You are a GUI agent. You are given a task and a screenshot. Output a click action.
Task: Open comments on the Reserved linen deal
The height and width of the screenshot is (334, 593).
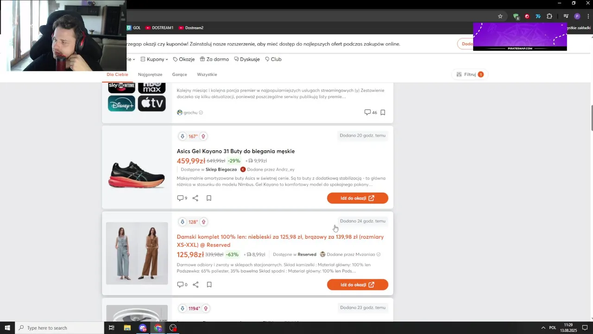pyautogui.click(x=182, y=284)
